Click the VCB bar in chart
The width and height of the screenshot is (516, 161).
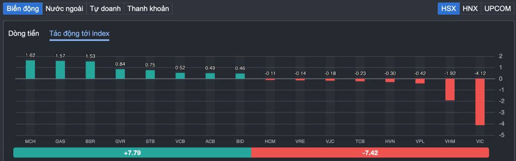tap(180, 76)
